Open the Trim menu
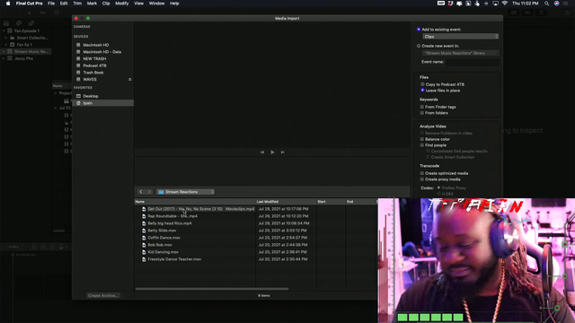 pyautogui.click(x=77, y=4)
